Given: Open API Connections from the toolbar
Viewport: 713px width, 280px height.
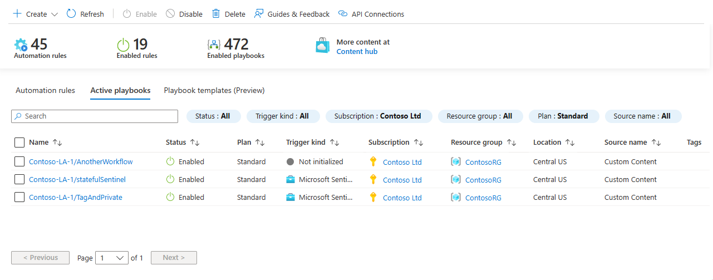Looking at the screenshot, I should [371, 14].
